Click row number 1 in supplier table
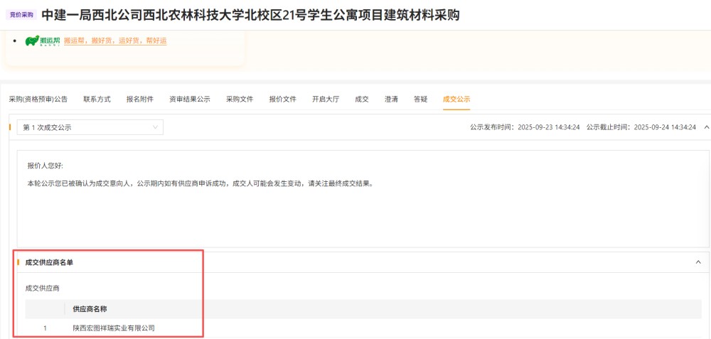Screen dimensions: 711x339 [x=45, y=328]
